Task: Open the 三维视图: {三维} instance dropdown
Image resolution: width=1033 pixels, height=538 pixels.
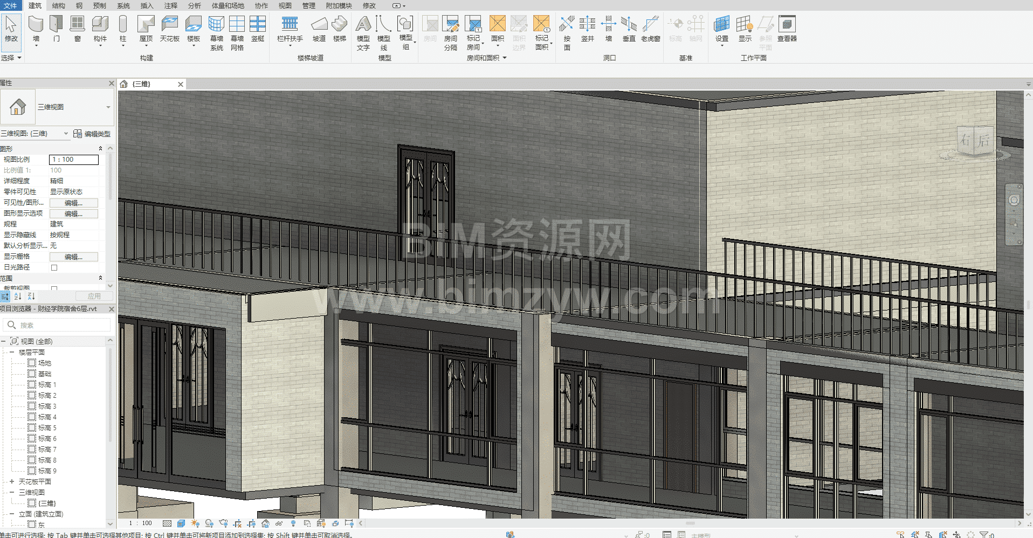Action: (x=66, y=134)
